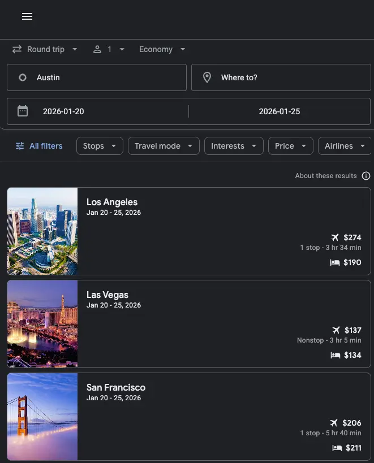Click Las Vegas hotel price $134
The image size is (374, 463).
point(352,355)
